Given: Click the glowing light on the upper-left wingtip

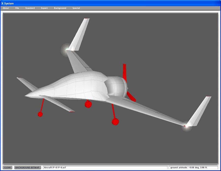Looking at the screenshot, I should click(66, 50).
